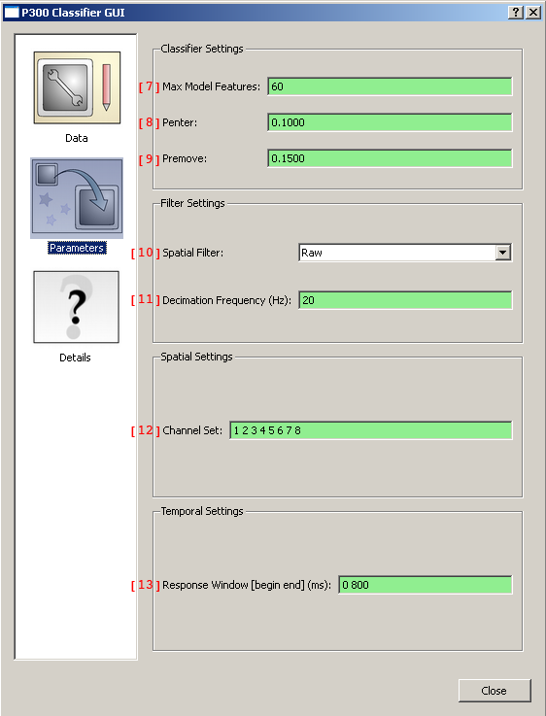Click the Decimation Frequency (Hz) label
Screen dimensions: 546x716
pos(226,300)
